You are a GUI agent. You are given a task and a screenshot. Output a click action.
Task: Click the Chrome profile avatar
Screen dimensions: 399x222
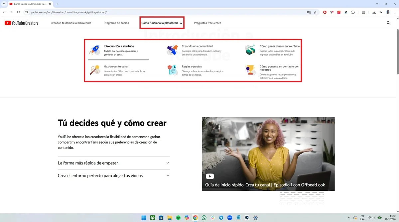tap(388, 12)
